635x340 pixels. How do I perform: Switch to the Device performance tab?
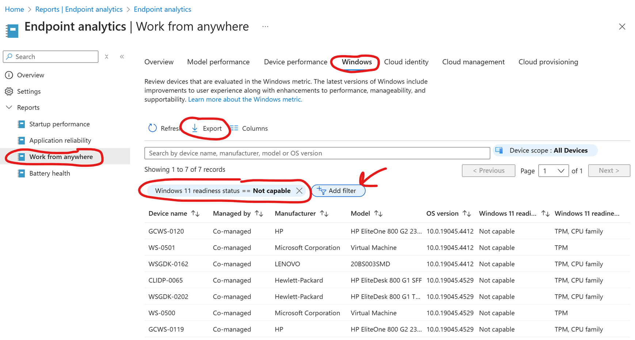(x=296, y=62)
